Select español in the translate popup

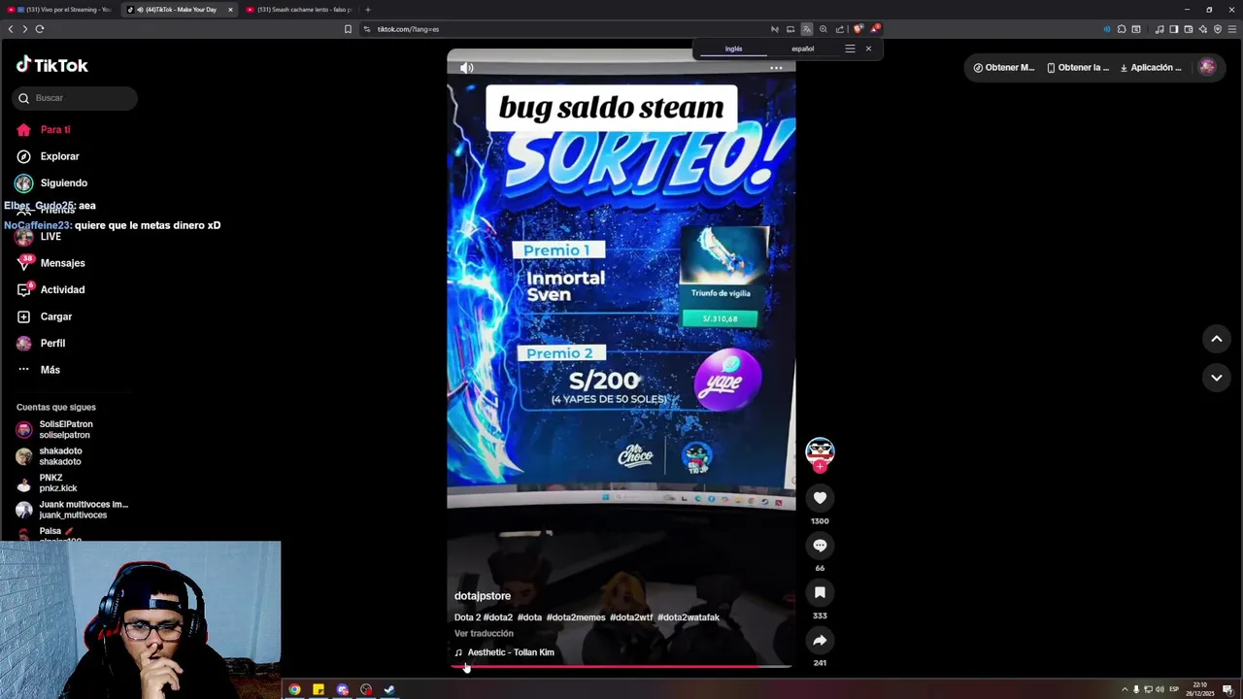tap(802, 49)
